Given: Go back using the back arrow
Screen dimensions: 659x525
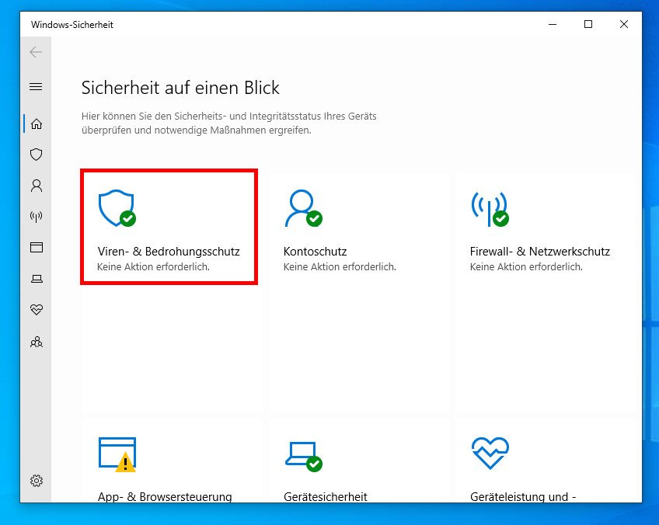Looking at the screenshot, I should [36, 52].
